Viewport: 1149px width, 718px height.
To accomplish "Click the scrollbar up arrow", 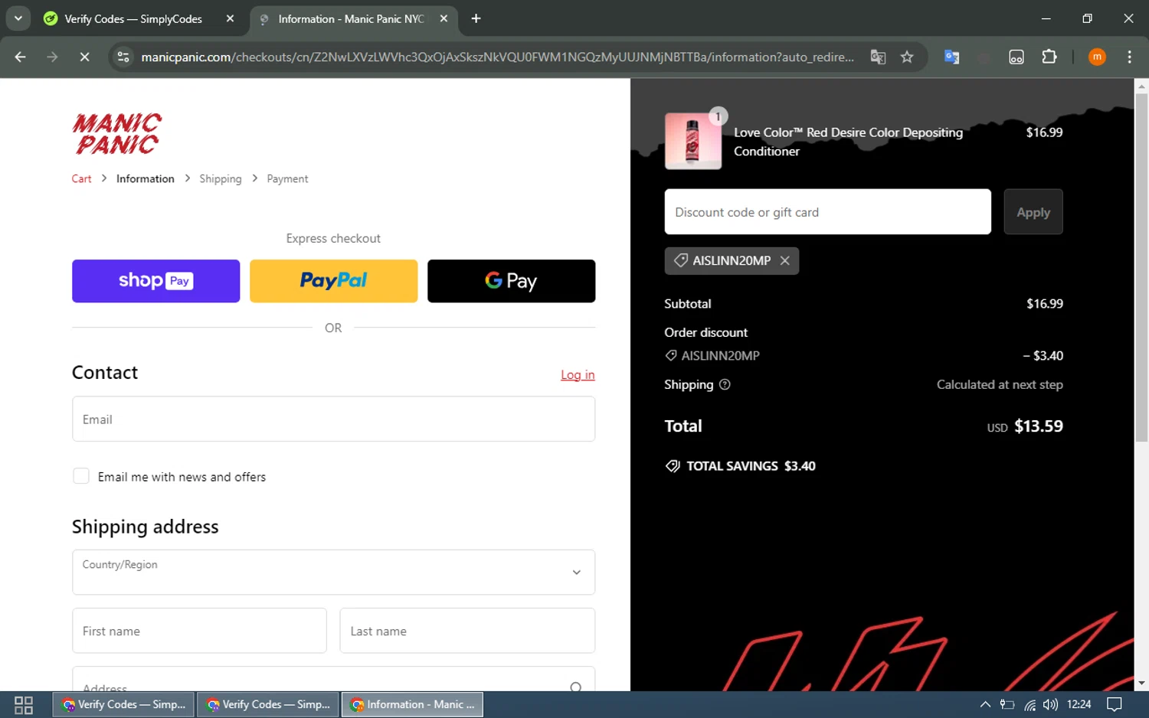I will (x=1141, y=86).
